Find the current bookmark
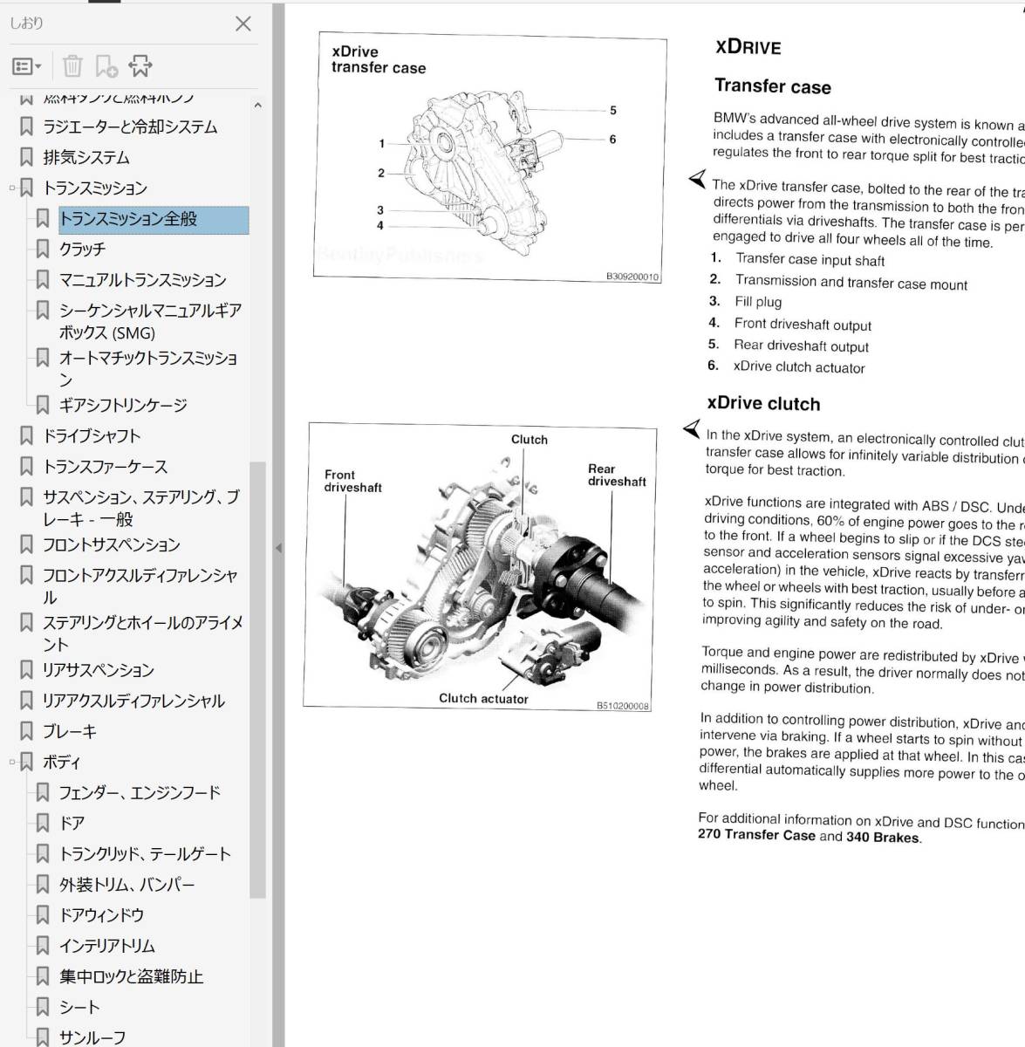Viewport: 1025px width, 1047px height. pos(140,66)
